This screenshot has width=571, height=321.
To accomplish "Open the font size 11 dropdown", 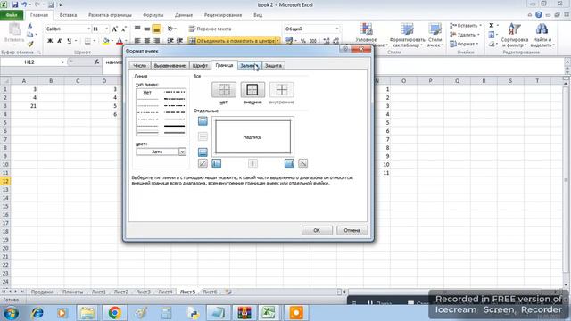I will click(x=107, y=29).
